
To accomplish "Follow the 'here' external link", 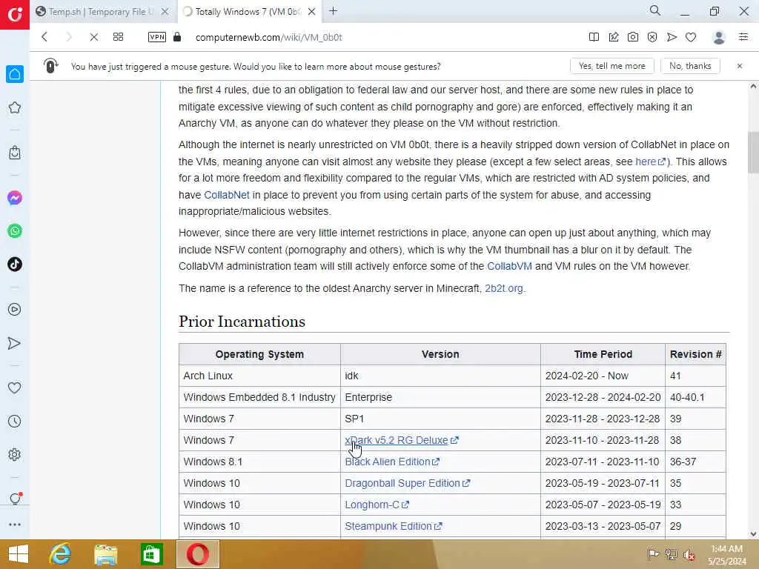I will 650,162.
